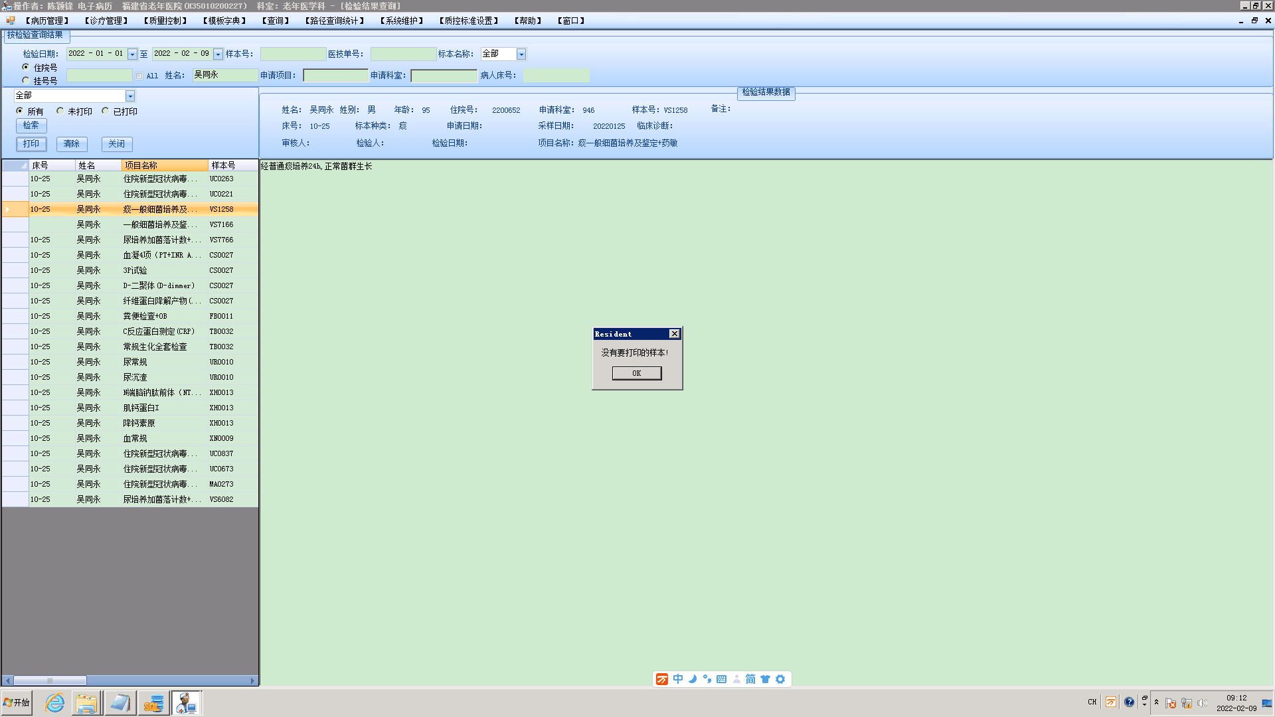Open Internet Explorer from taskbar

(54, 702)
